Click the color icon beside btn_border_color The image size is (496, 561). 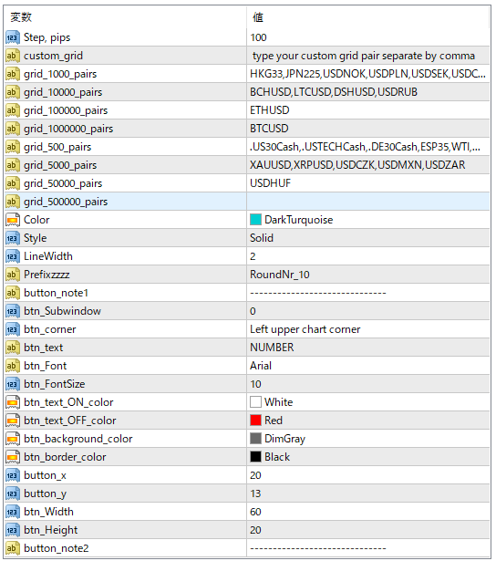[13, 457]
